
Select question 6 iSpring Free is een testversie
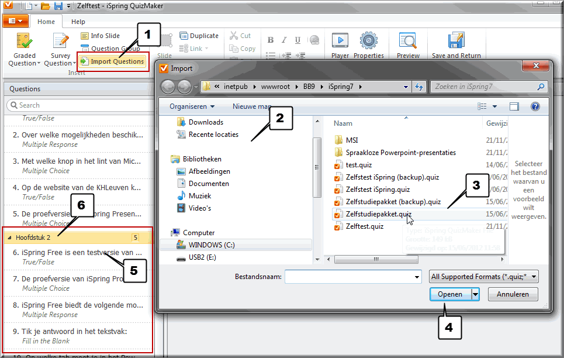click(78, 257)
